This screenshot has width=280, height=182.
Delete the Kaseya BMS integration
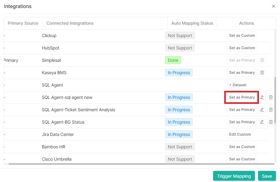coord(262,72)
